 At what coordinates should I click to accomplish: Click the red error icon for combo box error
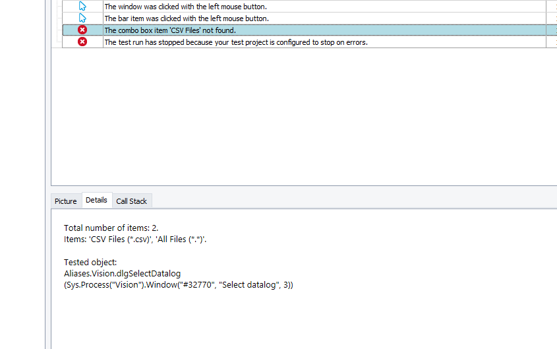point(82,30)
